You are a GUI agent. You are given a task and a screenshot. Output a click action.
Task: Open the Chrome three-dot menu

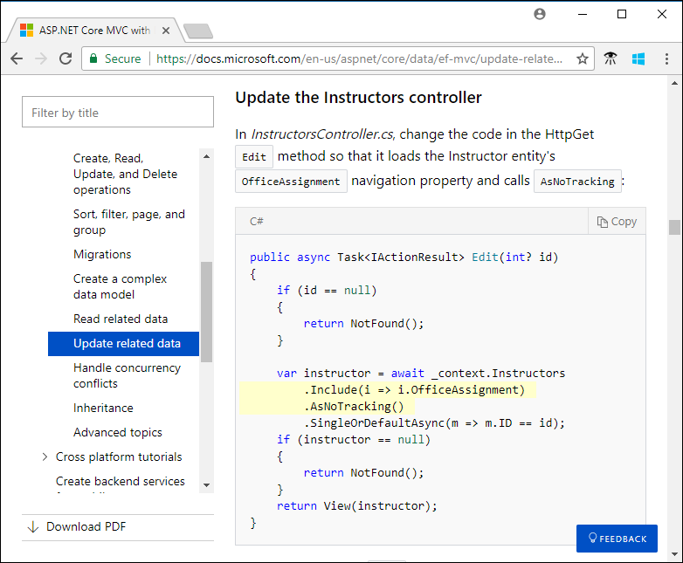point(665,58)
